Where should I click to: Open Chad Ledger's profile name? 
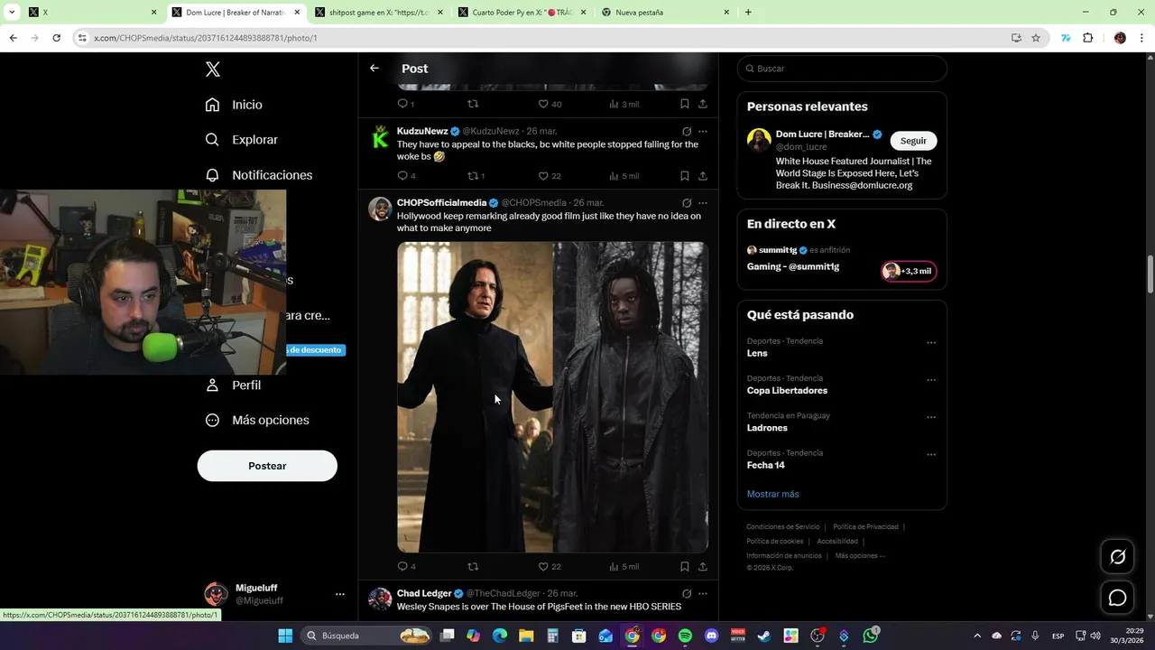click(x=424, y=593)
